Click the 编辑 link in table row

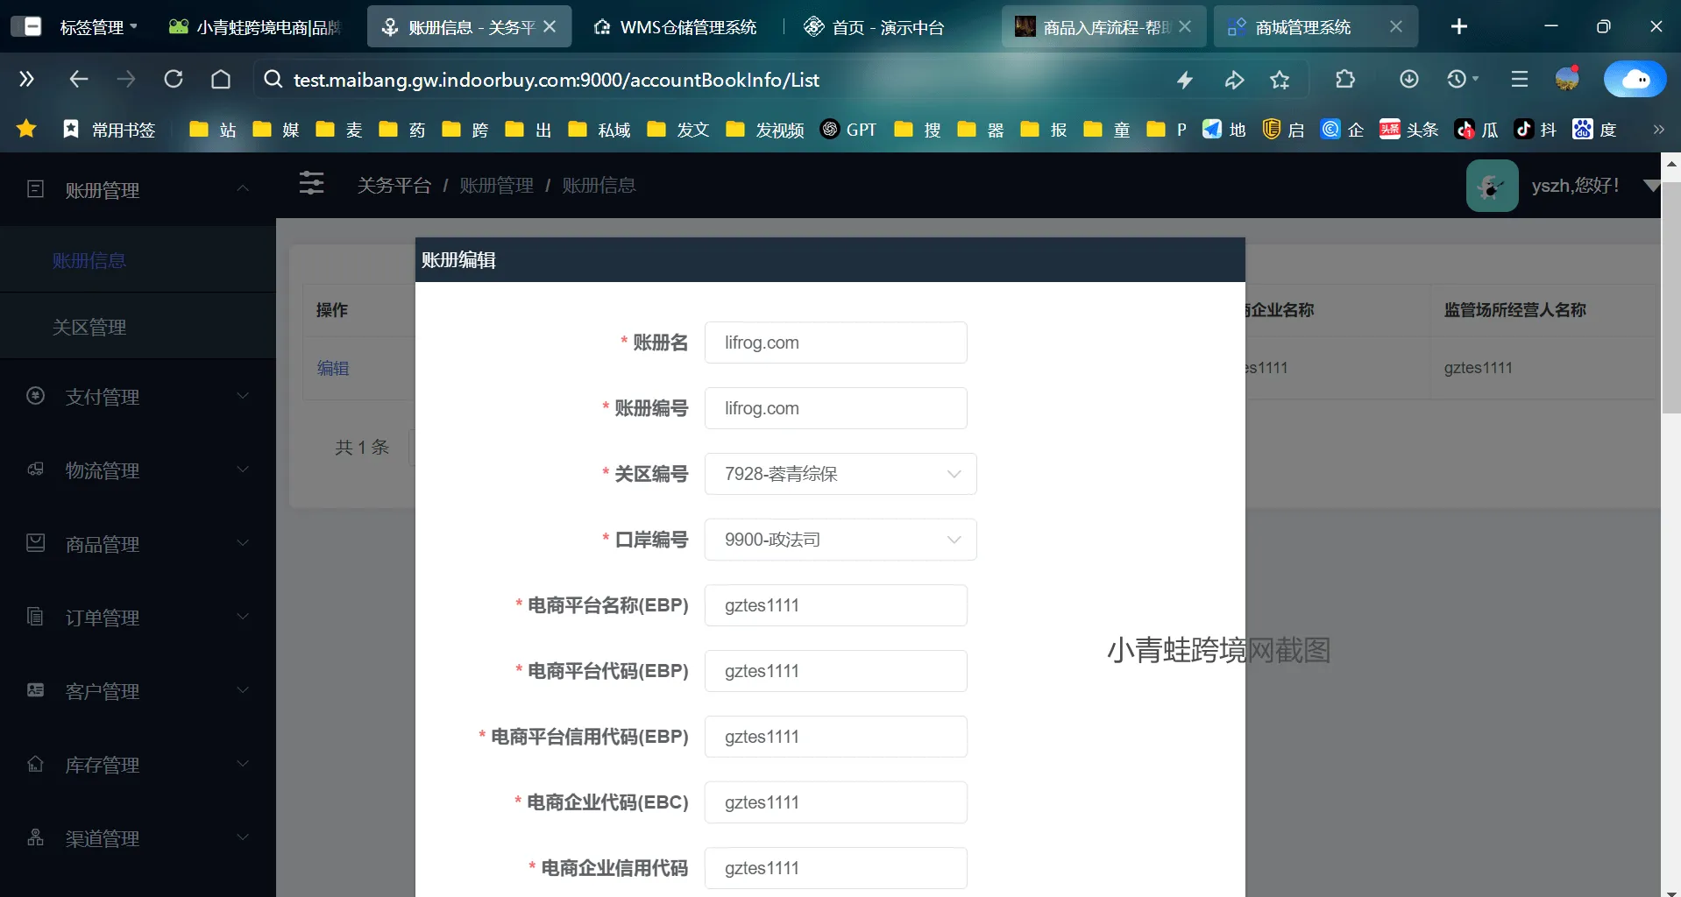pos(333,368)
